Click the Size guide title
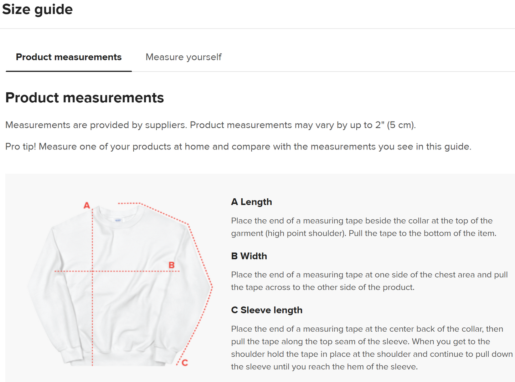 point(37,9)
